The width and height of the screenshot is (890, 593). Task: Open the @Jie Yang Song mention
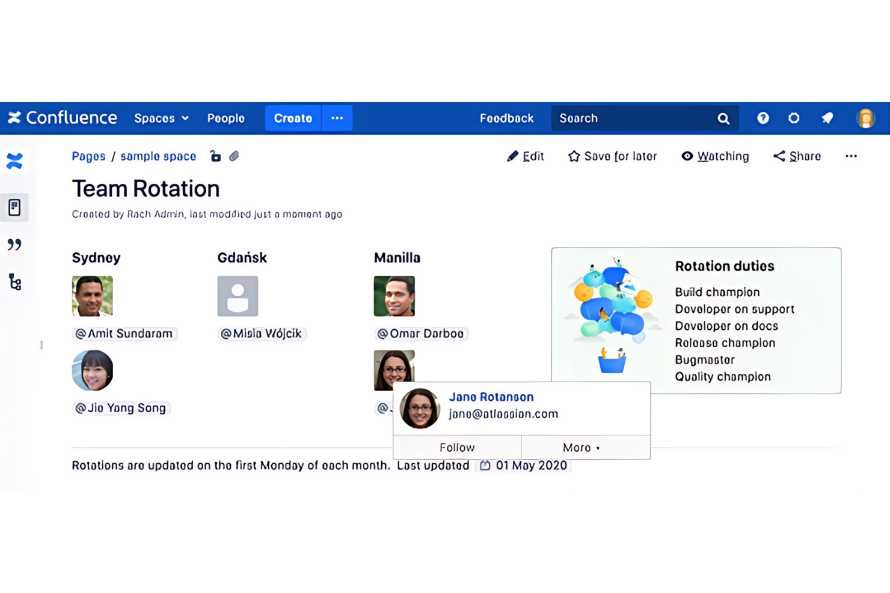tap(121, 408)
